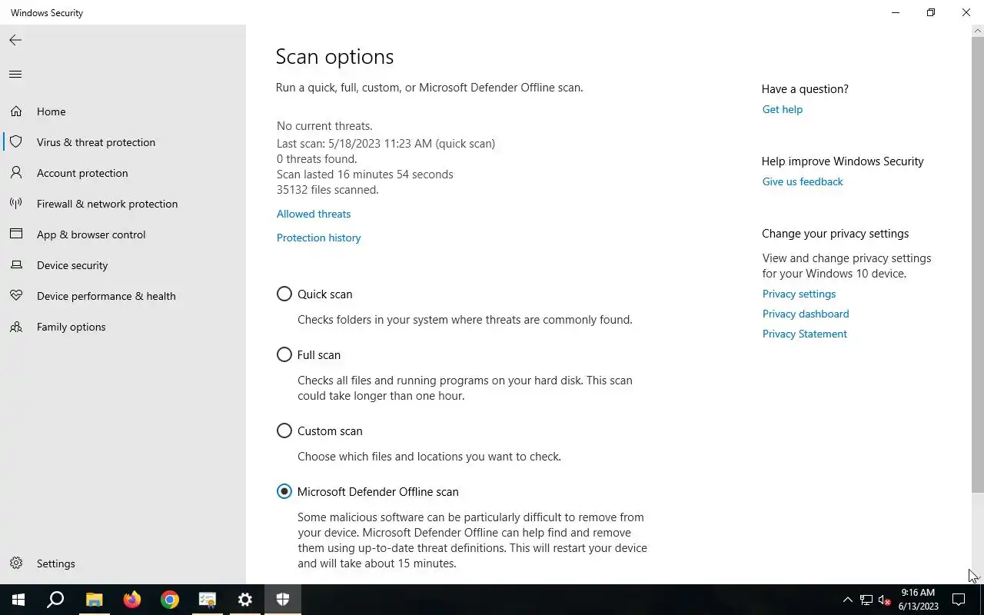Click the Firewall & network antenna icon
The width and height of the screenshot is (984, 615).
point(16,204)
